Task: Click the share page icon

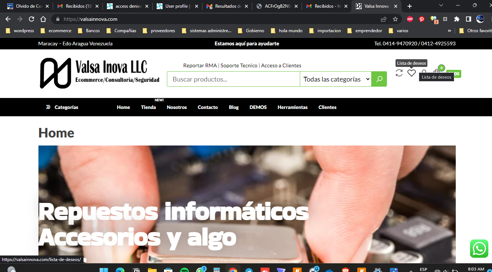Action: (384, 19)
